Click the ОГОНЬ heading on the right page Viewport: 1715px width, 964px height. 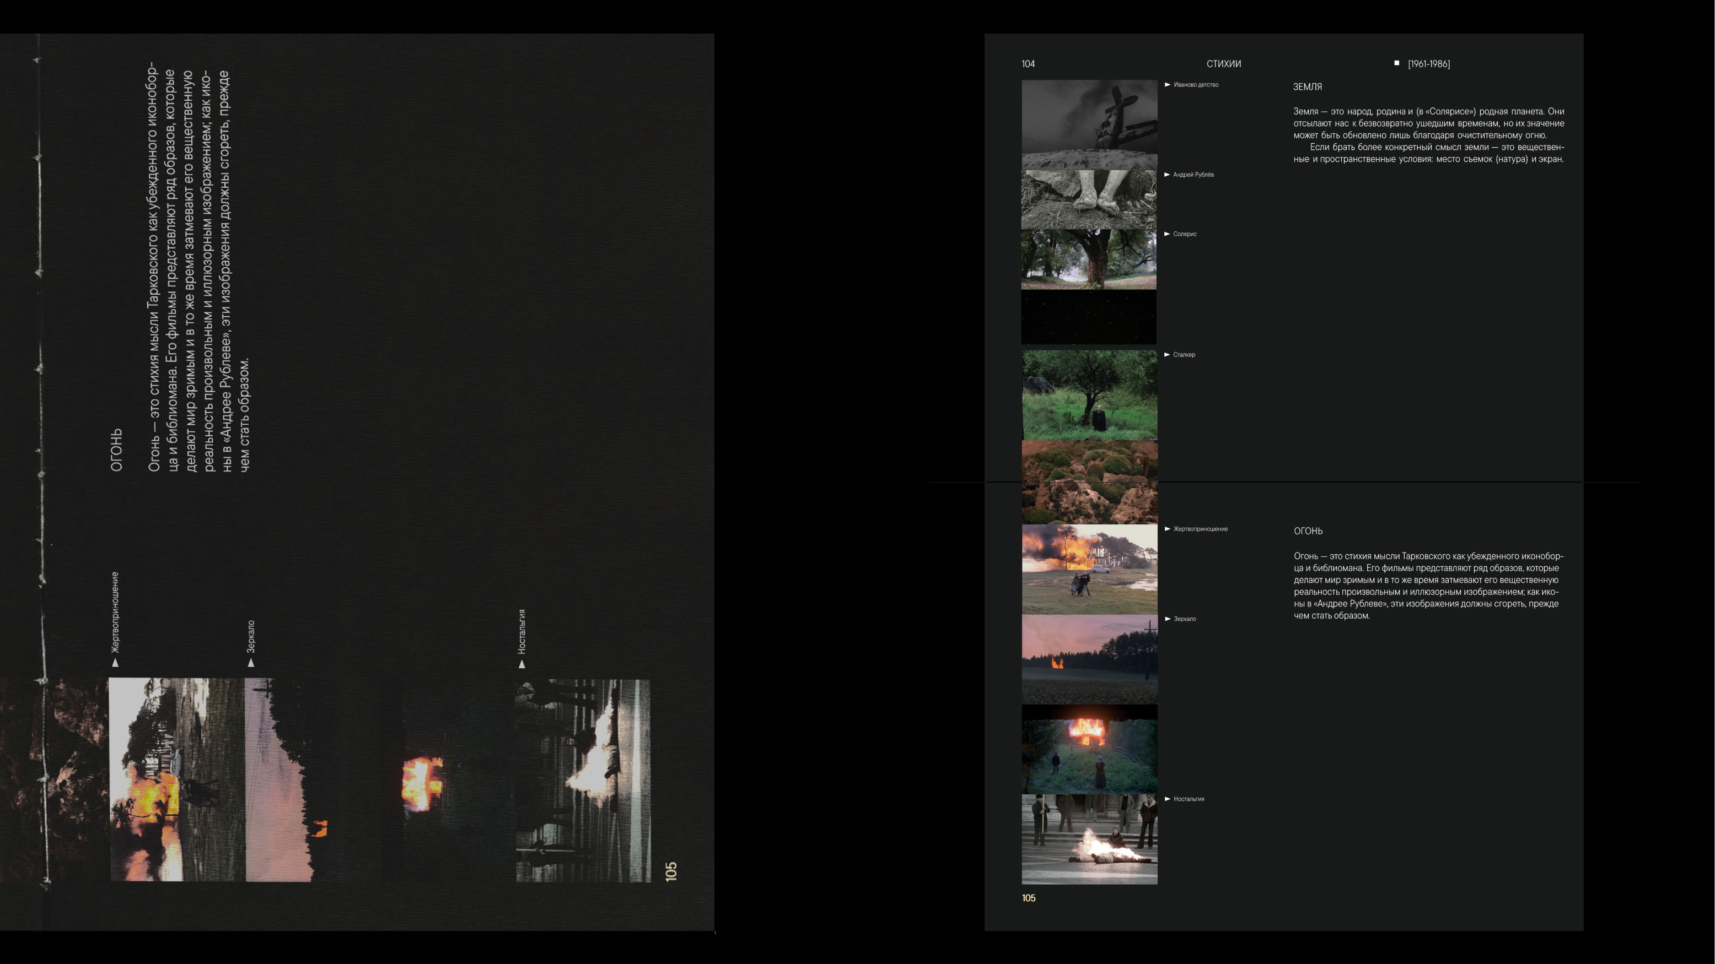pos(1308,531)
